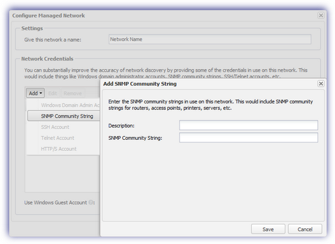Image resolution: width=335 pixels, height=244 pixels.
Task: Choose HTTP/S Account from Add menu
Action: pos(64,149)
